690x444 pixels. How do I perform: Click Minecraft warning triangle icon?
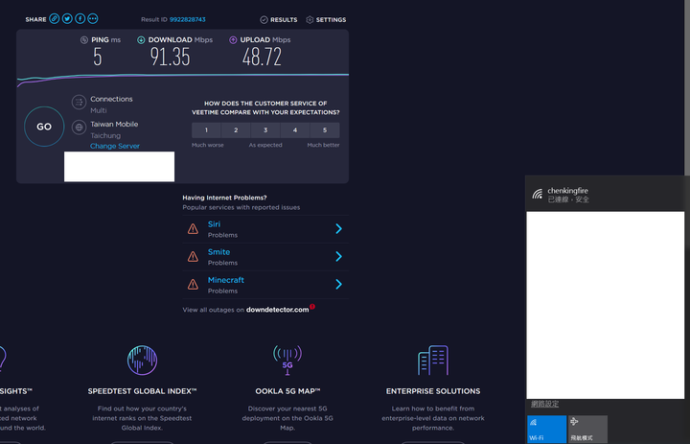pyautogui.click(x=193, y=285)
